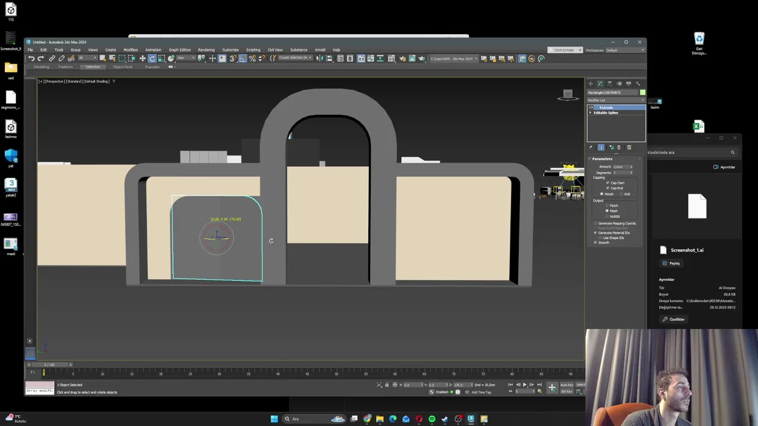
Task: Enable Generate Mapping Coords checkbox
Action: [x=596, y=223]
